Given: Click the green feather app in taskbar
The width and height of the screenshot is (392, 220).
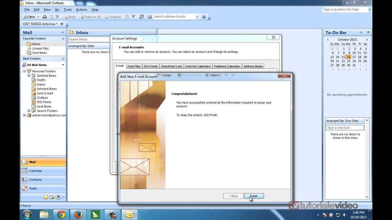Looking at the screenshot, I should click(x=95, y=215).
